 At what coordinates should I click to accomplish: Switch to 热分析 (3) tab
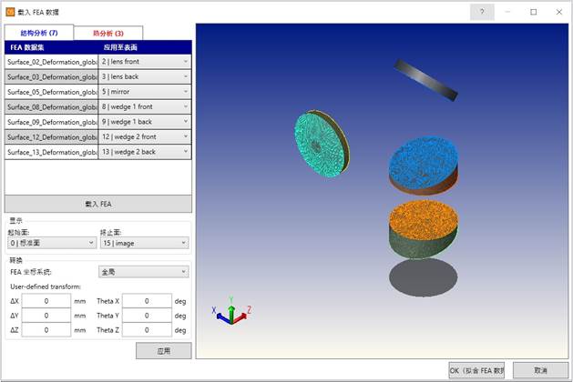tap(107, 32)
